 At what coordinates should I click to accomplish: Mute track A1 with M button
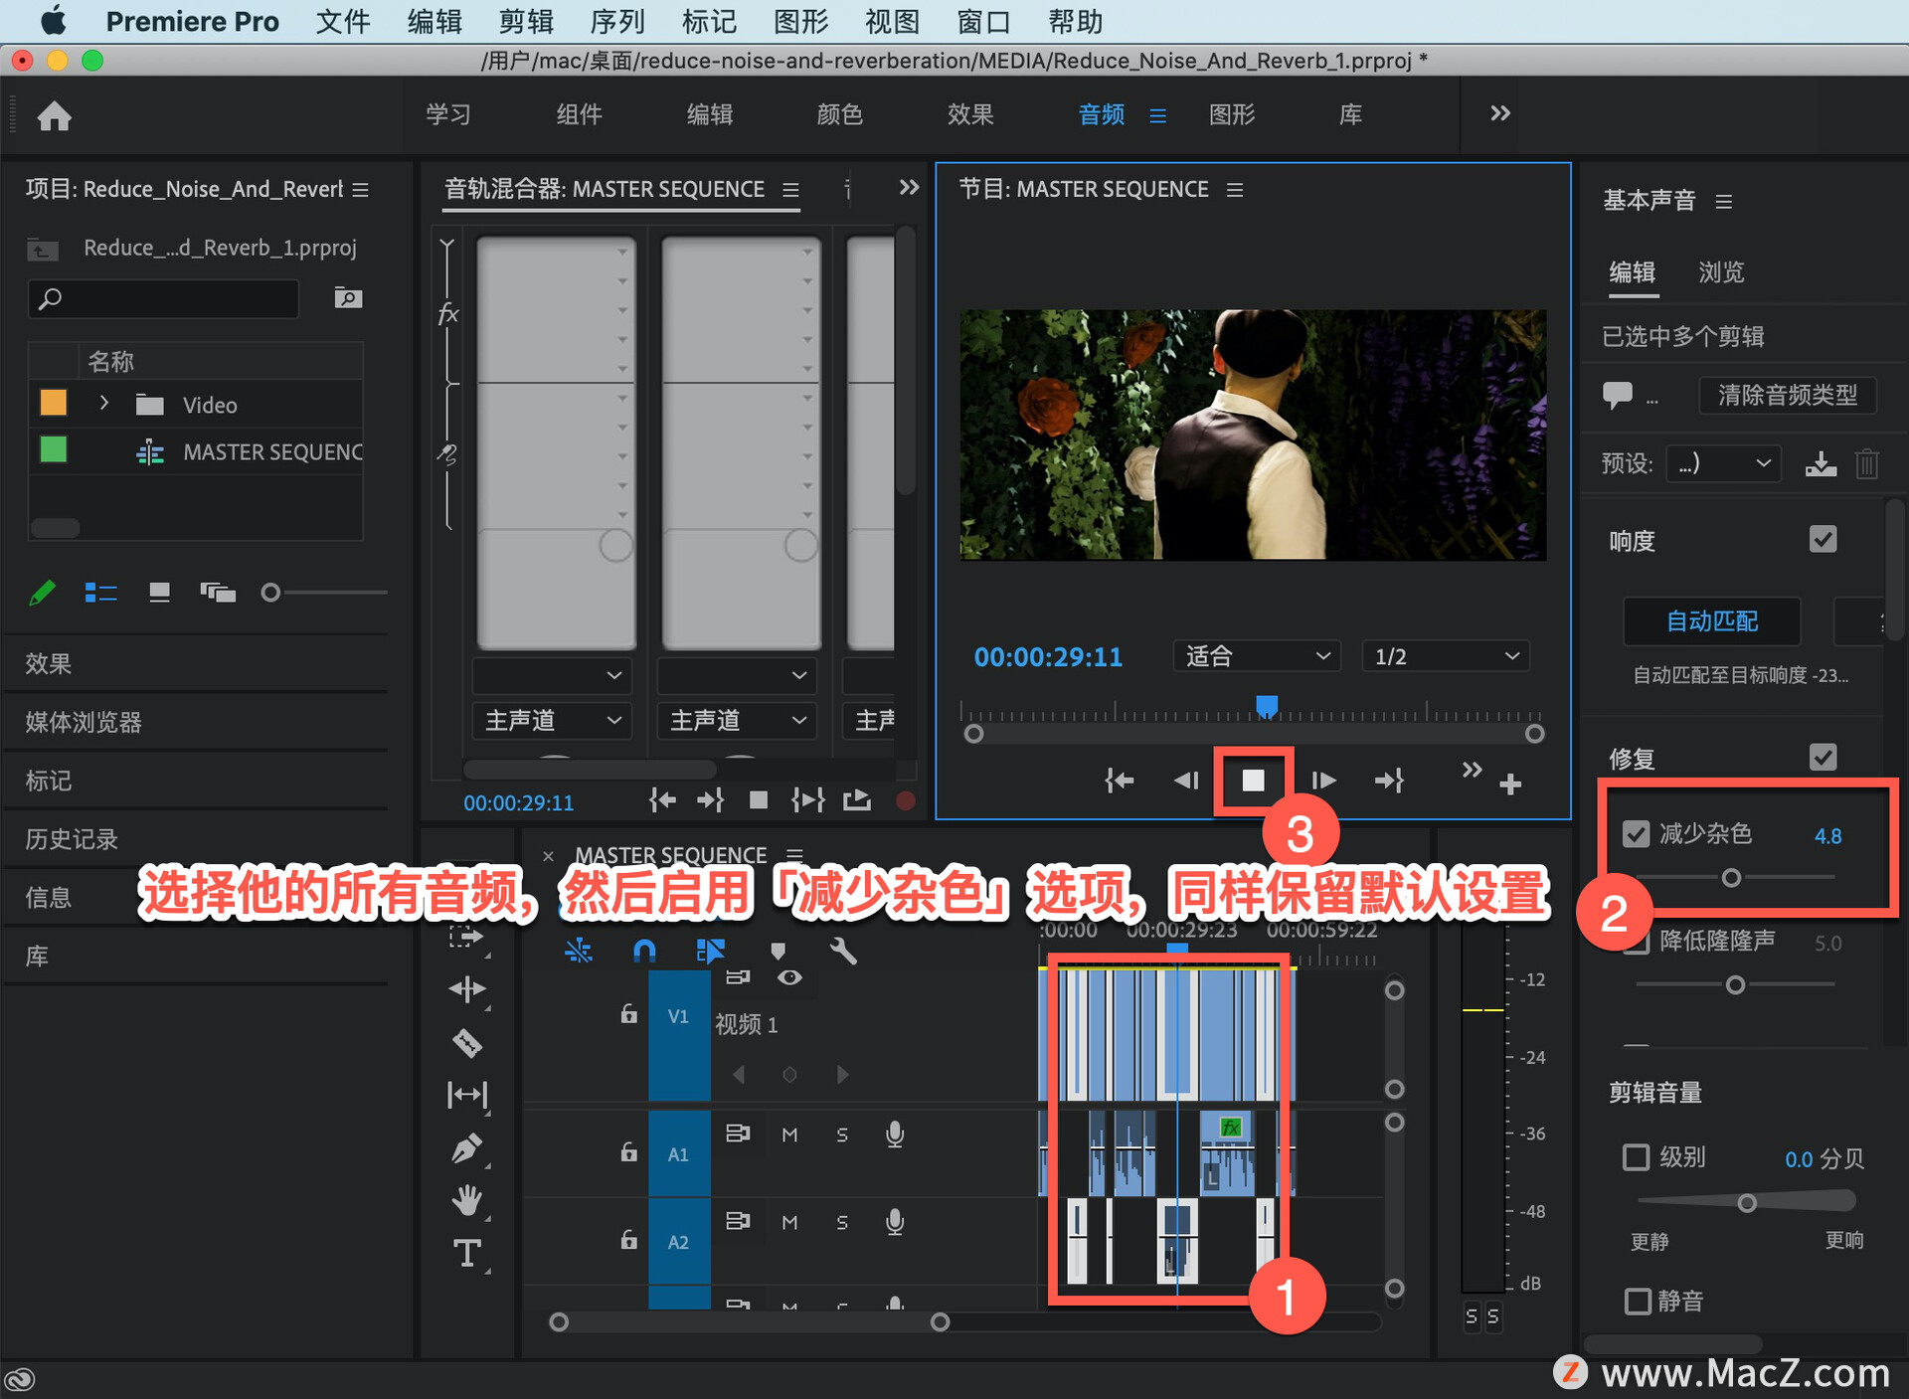789,1135
